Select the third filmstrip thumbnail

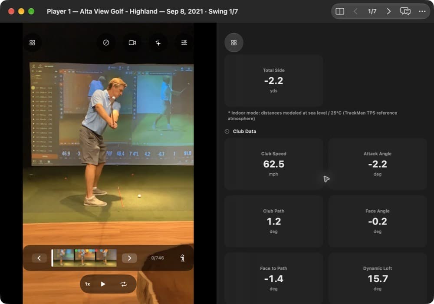coord(106,258)
